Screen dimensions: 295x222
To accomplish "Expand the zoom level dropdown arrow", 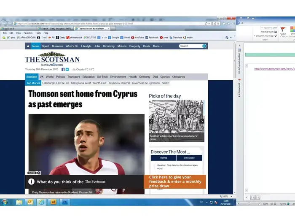I will [231, 196].
